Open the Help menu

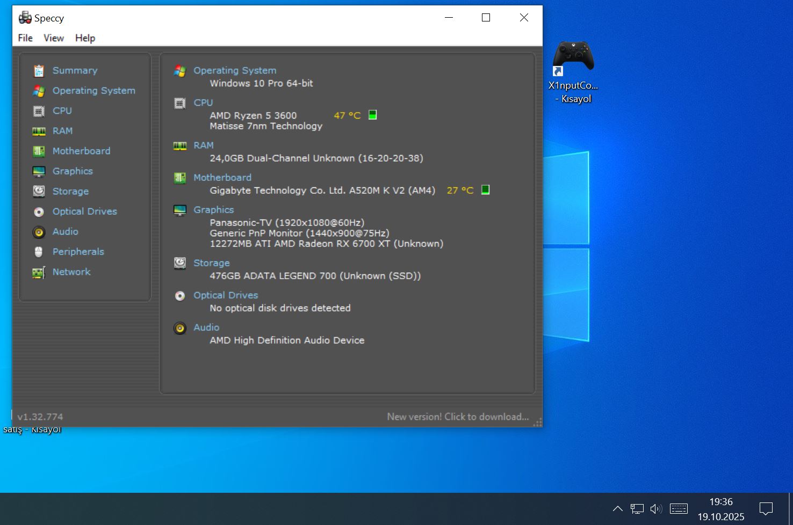pos(85,38)
